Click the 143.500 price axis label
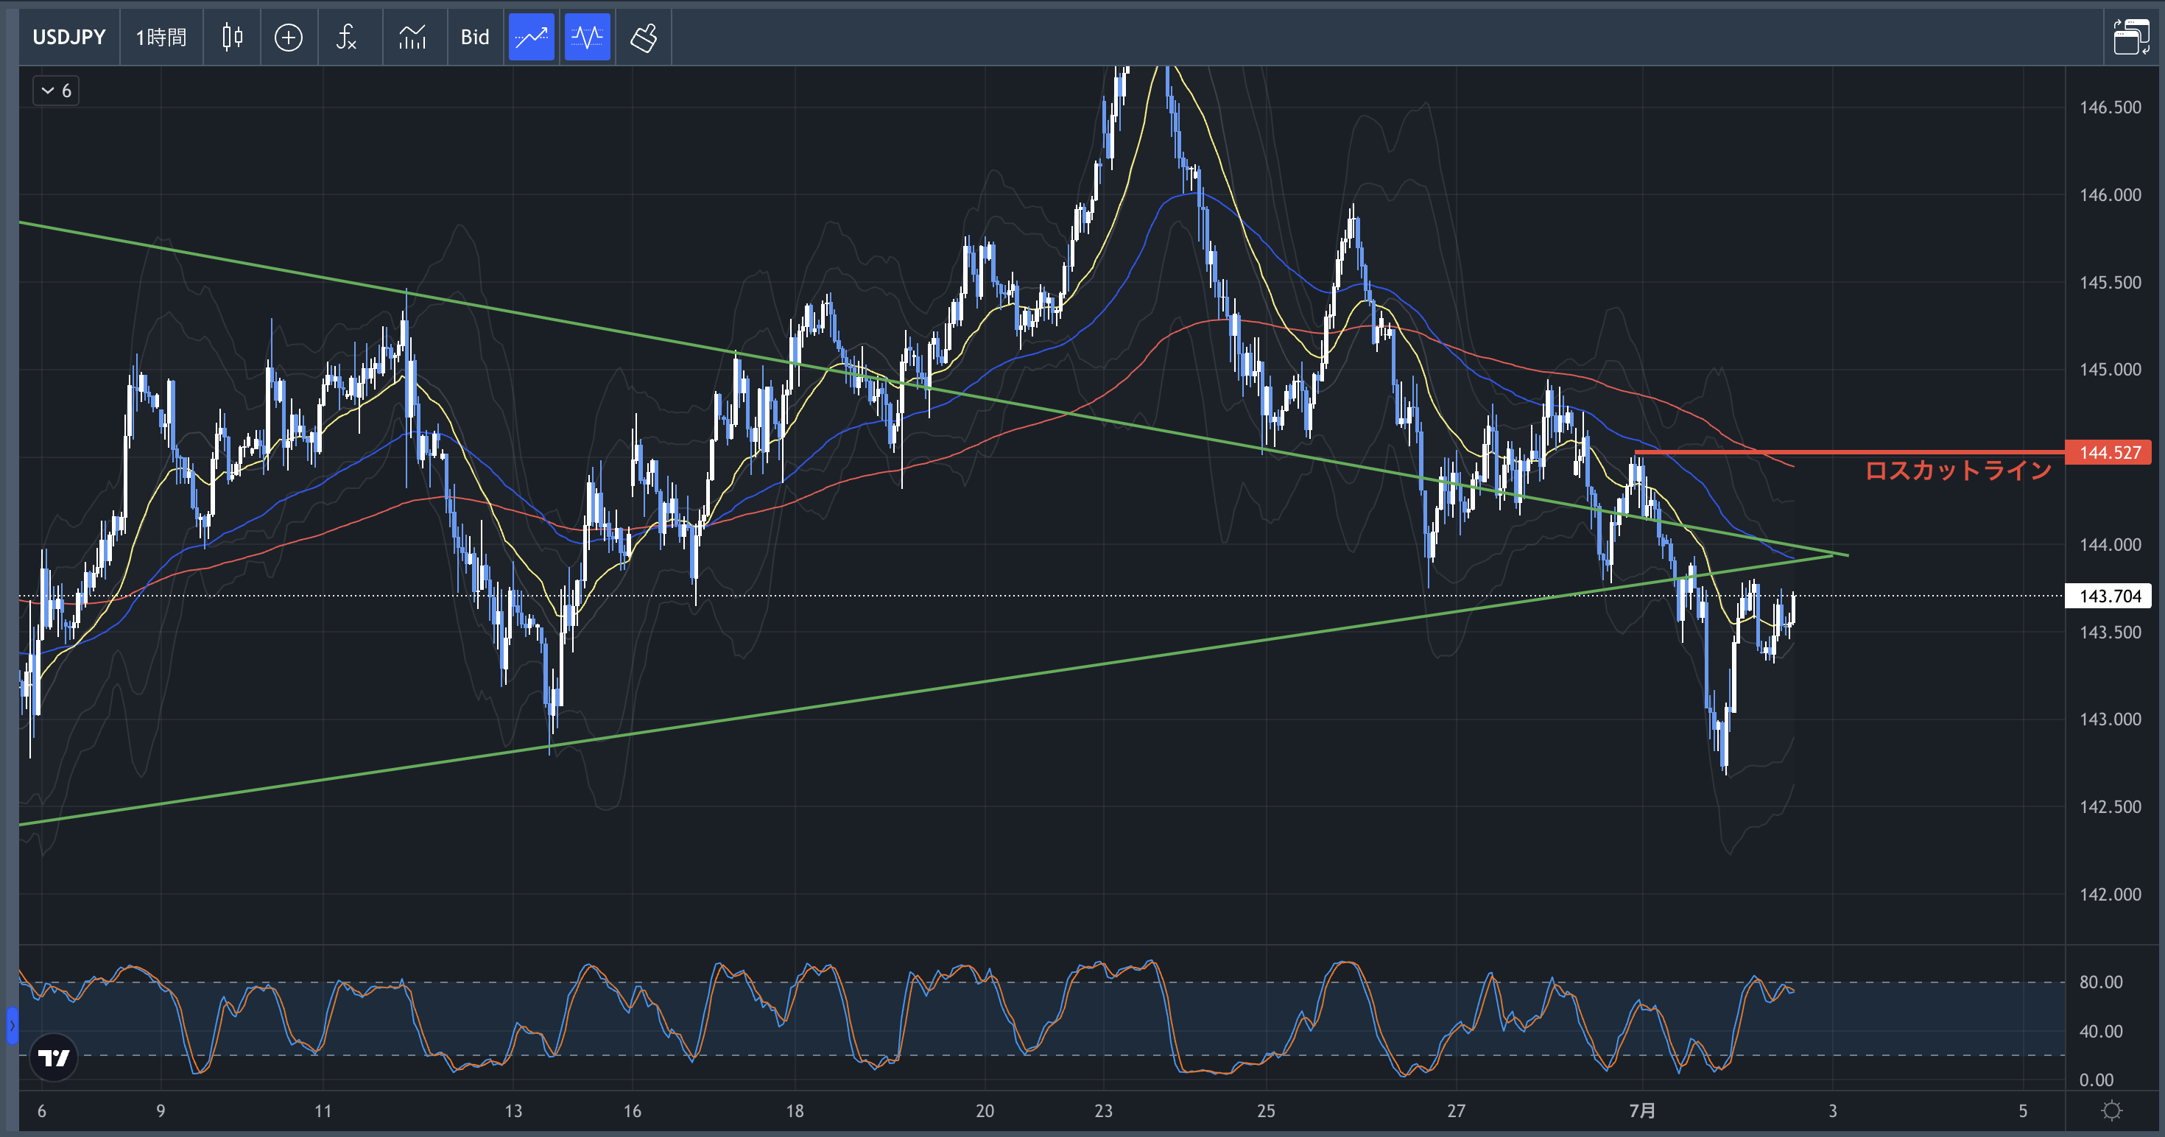This screenshot has width=2165, height=1137. pyautogui.click(x=2110, y=632)
